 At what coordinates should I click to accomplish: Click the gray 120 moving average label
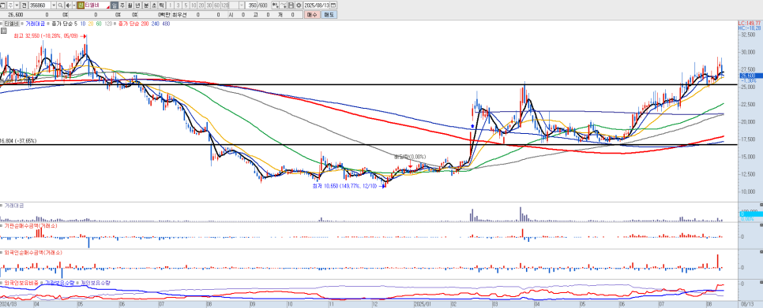click(108, 24)
